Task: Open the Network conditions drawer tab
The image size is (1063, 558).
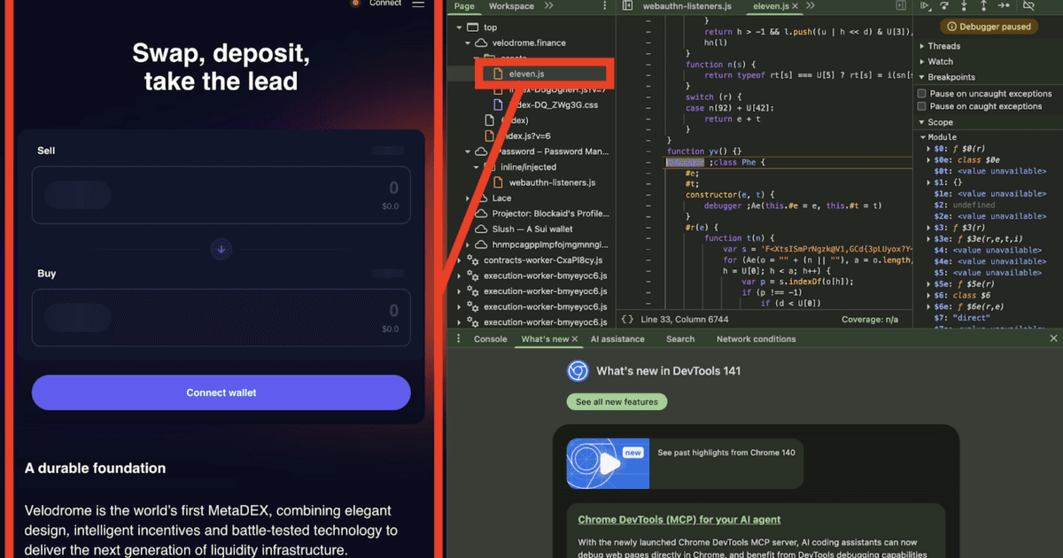Action: click(x=756, y=339)
